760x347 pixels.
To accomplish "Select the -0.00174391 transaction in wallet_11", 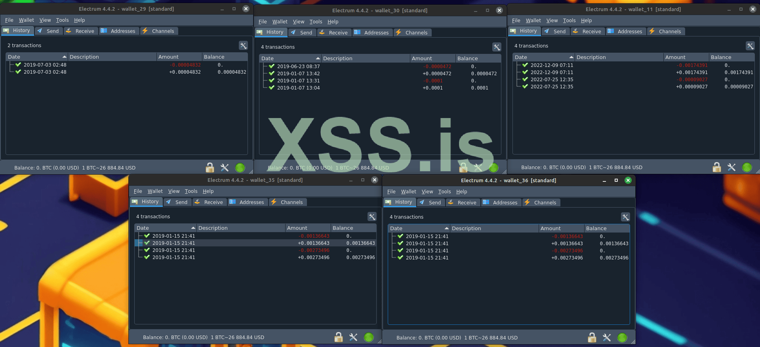I will click(634, 65).
